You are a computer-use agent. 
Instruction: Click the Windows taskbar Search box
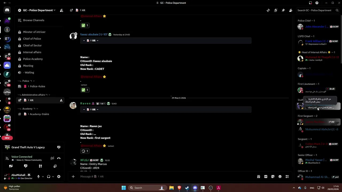tap(147, 188)
